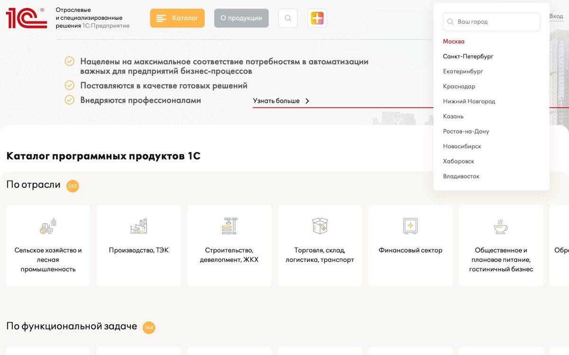
Task: Pick Нижний Новгород from the city list
Action: pyautogui.click(x=469, y=101)
